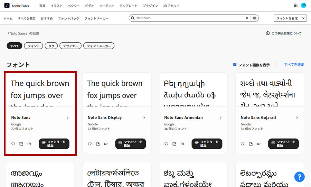Add Noto Sans family with ファミリーを追加

(54, 144)
